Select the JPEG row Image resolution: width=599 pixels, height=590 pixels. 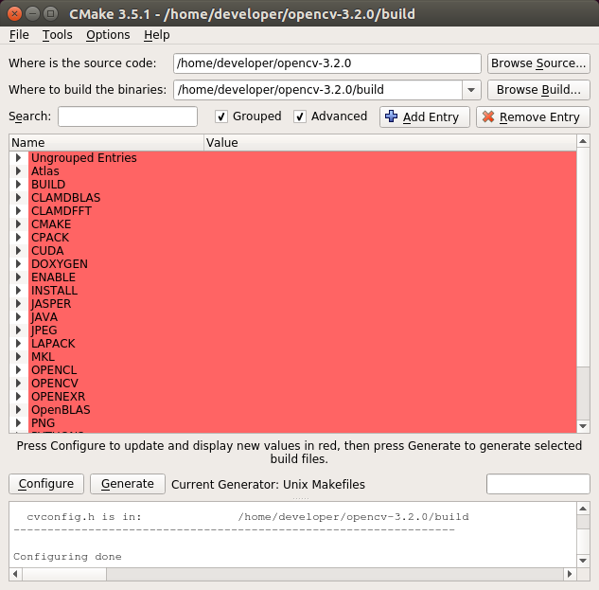point(302,330)
